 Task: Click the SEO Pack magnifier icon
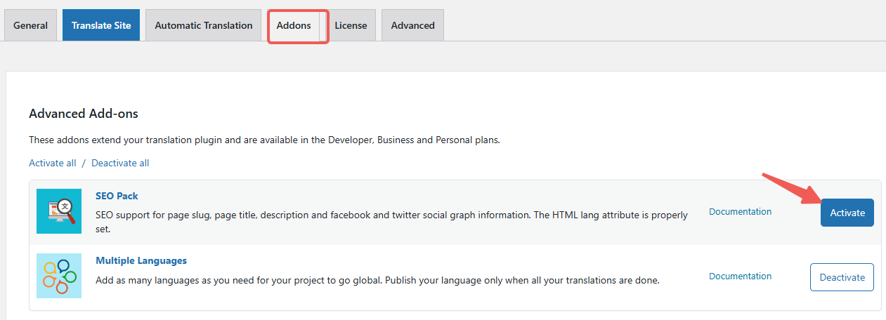click(59, 211)
